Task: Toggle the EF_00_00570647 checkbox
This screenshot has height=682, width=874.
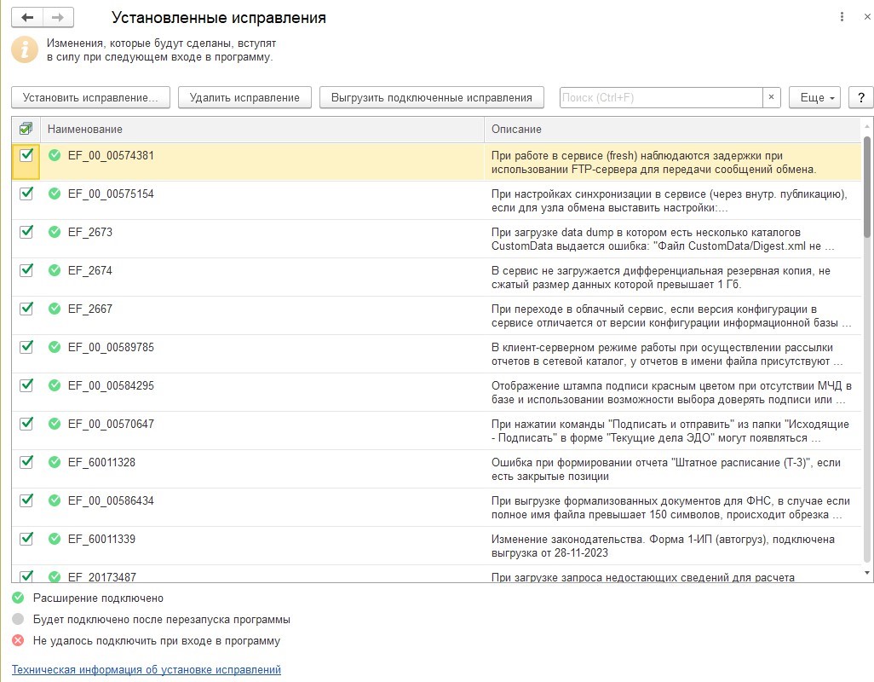Action: tap(26, 424)
